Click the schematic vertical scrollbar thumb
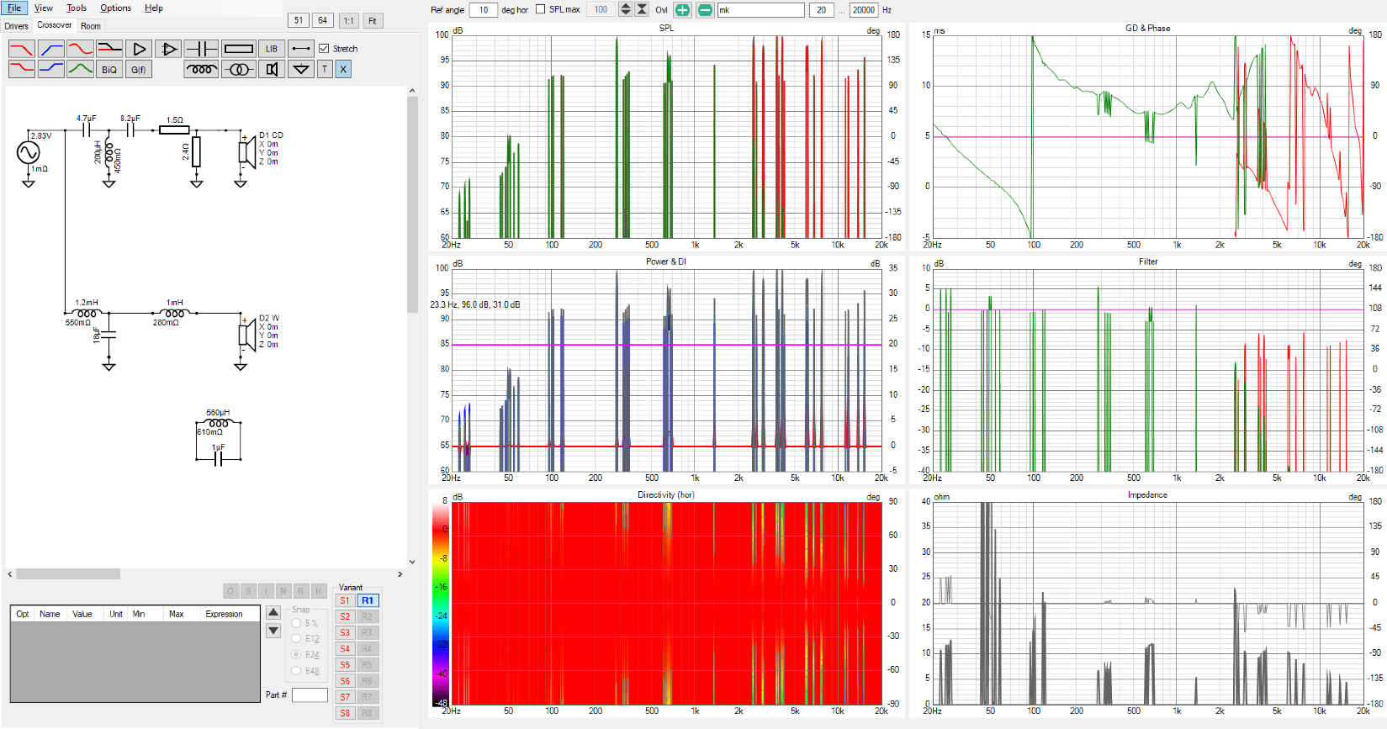1387x729 pixels. tap(412, 205)
